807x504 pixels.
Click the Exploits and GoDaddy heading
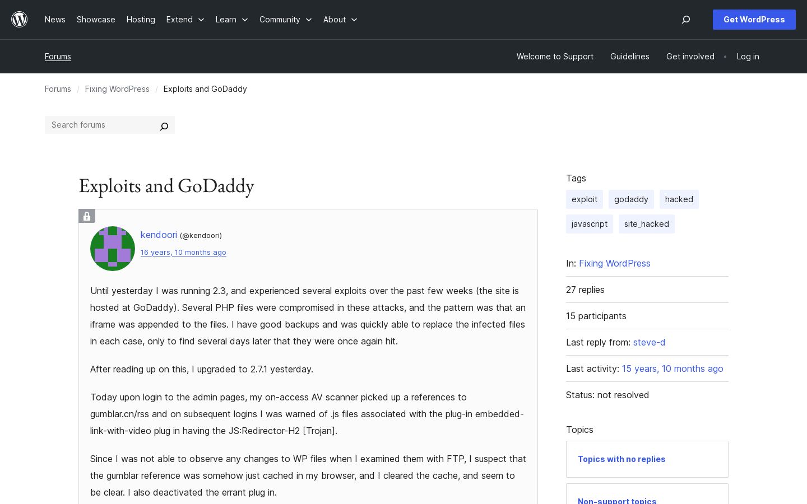pos(166,186)
